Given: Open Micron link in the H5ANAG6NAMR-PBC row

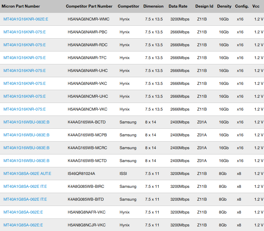Looking at the screenshot, I should point(24,32).
